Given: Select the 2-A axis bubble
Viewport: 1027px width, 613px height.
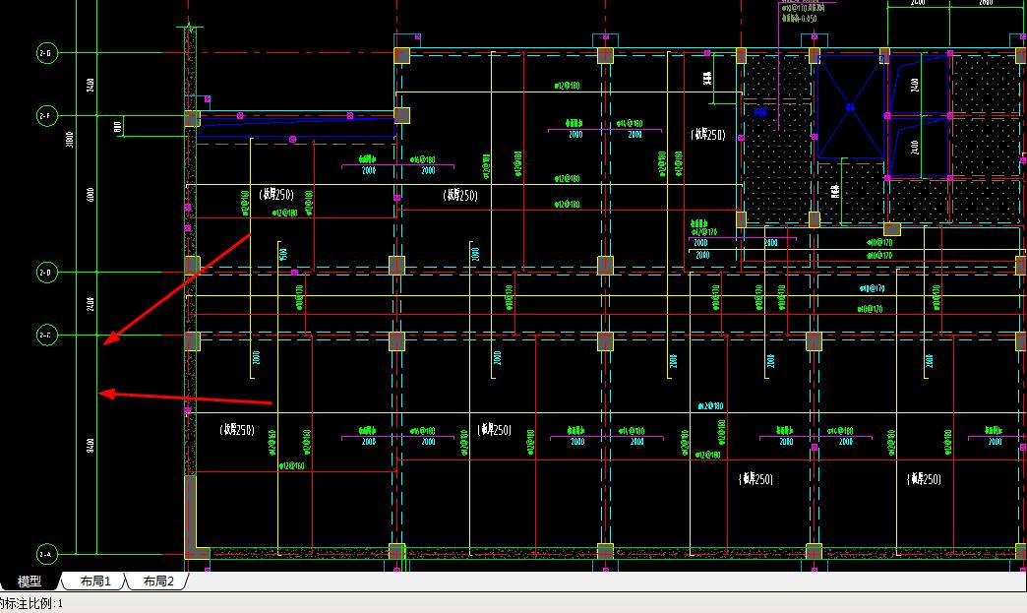Looking at the screenshot, I should (x=46, y=554).
